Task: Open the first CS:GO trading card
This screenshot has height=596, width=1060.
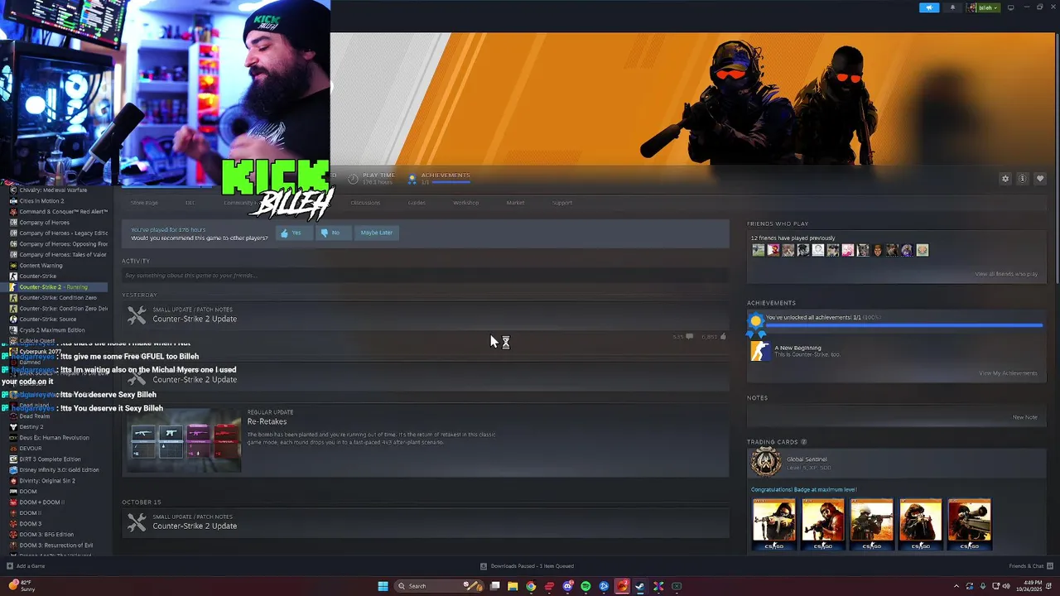Action: pyautogui.click(x=773, y=524)
